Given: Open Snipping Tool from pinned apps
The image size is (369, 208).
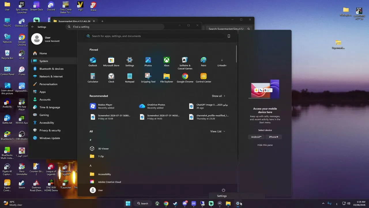Looking at the screenshot, I should click(x=148, y=78).
